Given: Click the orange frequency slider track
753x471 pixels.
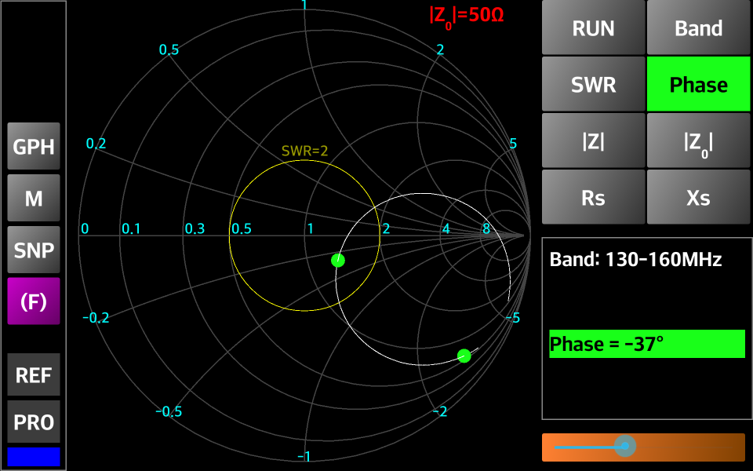Looking at the screenshot, I should pyautogui.click(x=643, y=447).
